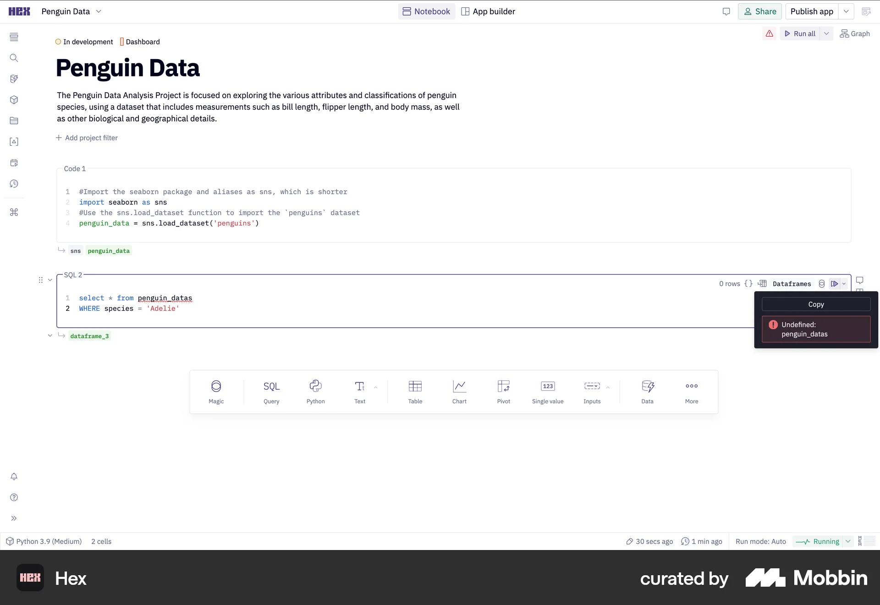This screenshot has width=880, height=605.
Task: Insert a Chart cell
Action: click(x=459, y=391)
